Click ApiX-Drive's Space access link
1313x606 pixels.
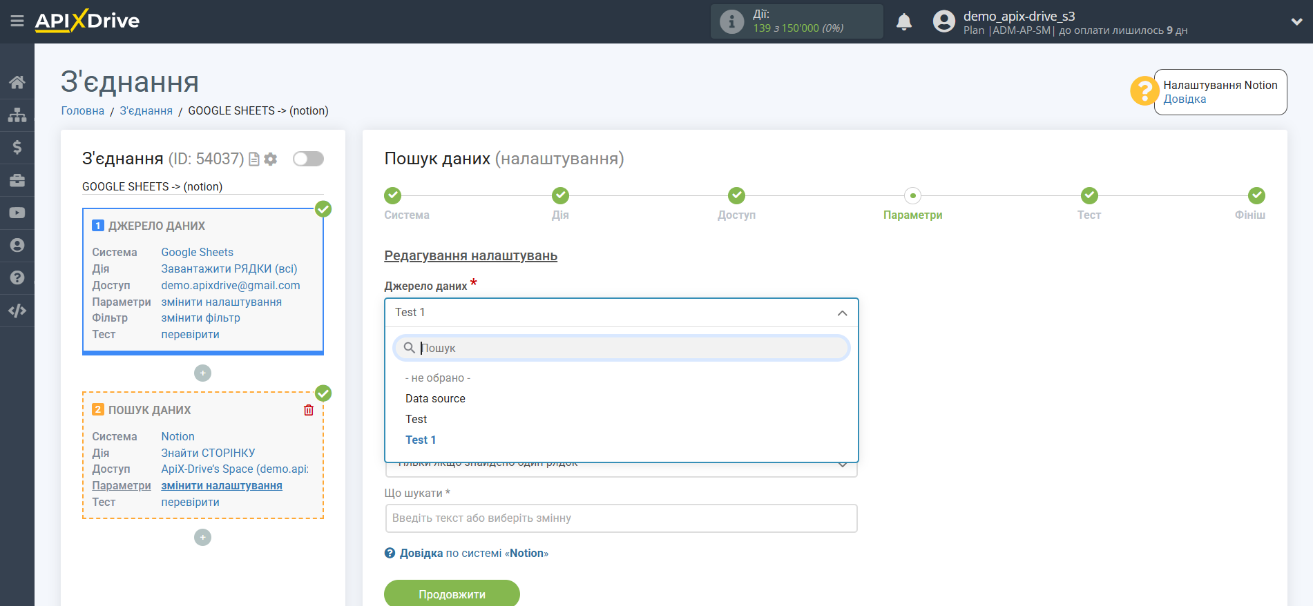(x=235, y=469)
